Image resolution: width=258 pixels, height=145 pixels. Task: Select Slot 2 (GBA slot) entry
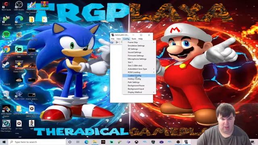(139, 66)
